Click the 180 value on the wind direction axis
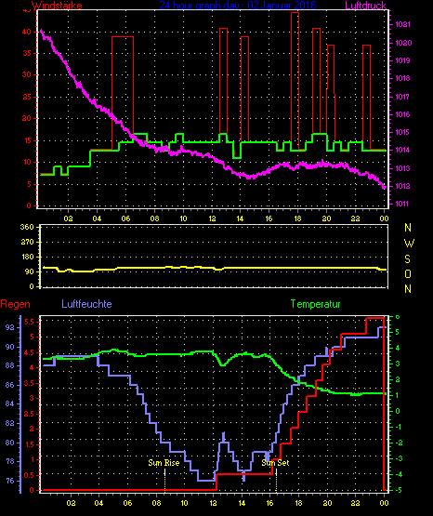 pyautogui.click(x=27, y=257)
